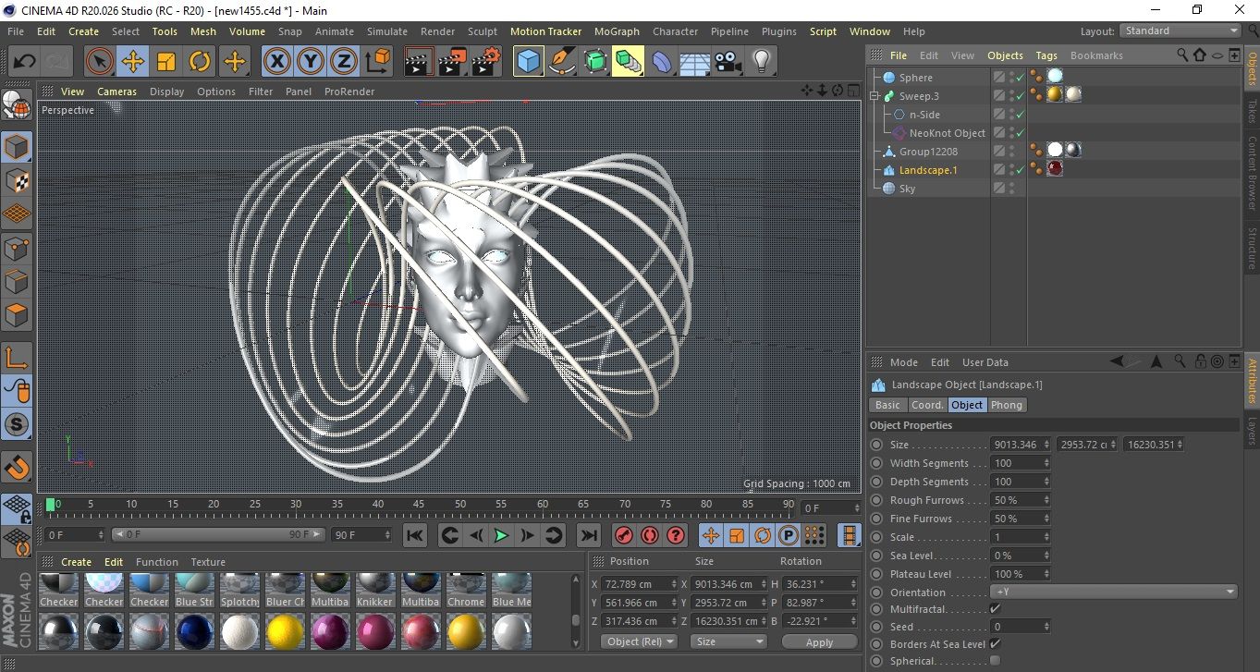Open the MoGraph menu
Image resolution: width=1260 pixels, height=672 pixels.
tap(617, 31)
